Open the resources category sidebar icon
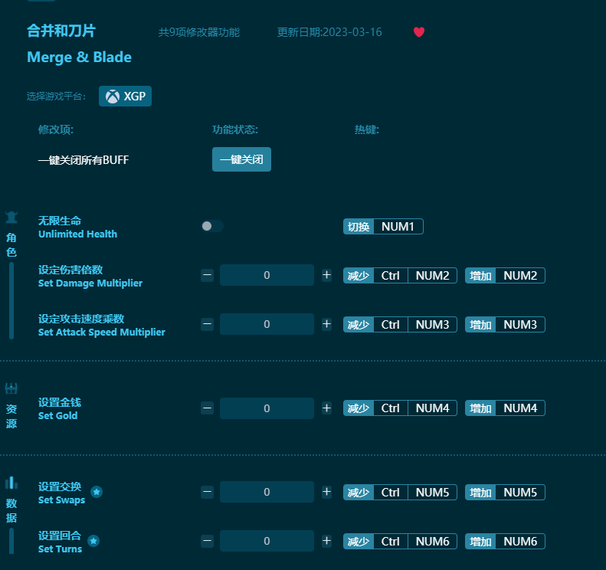 click(x=11, y=388)
